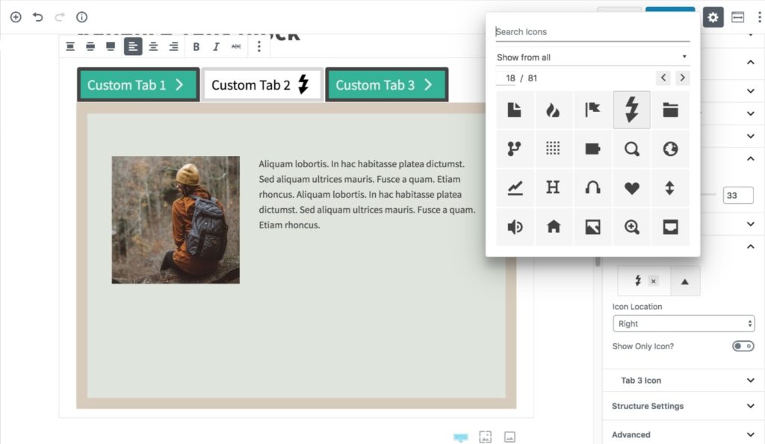Expand Structure Settings section
Image resolution: width=765 pixels, height=444 pixels.
(x=683, y=406)
